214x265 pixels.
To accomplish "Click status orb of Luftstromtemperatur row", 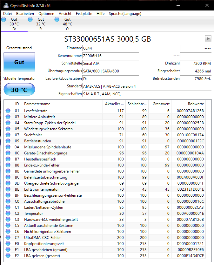I will pyautogui.click(x=8, y=189).
